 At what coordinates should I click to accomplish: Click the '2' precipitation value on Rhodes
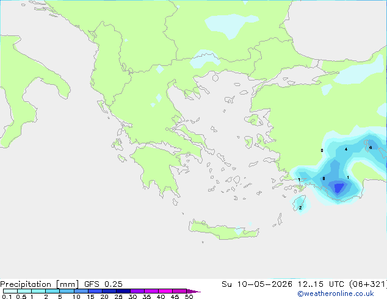tap(300, 208)
